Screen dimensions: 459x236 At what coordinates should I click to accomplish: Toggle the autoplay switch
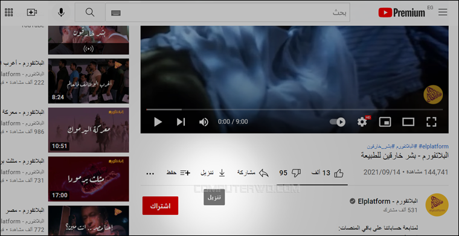338,122
